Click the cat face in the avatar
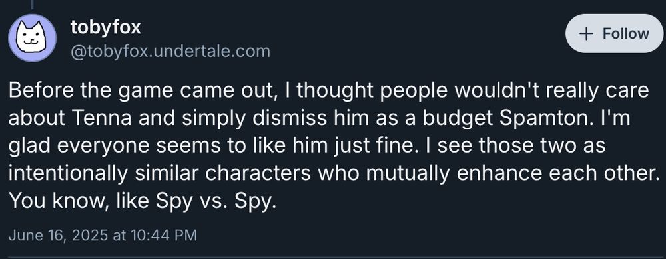666x259 pixels. [x=32, y=37]
